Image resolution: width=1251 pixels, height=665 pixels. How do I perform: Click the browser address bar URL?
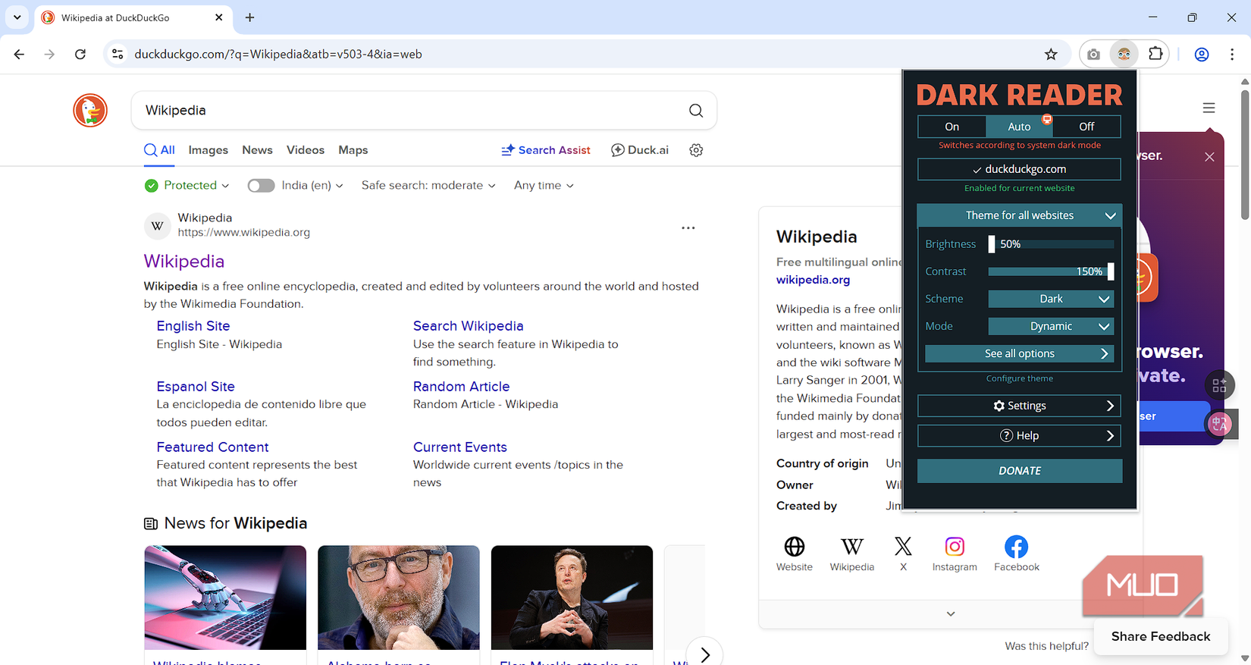278,54
